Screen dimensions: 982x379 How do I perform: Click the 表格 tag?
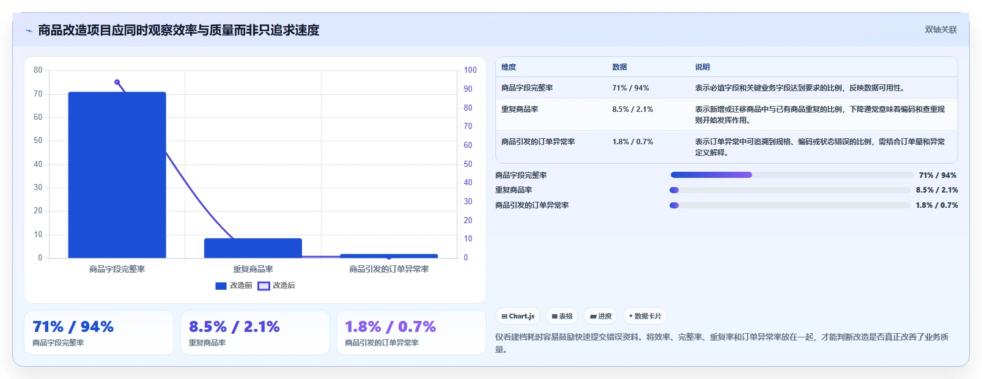click(562, 316)
